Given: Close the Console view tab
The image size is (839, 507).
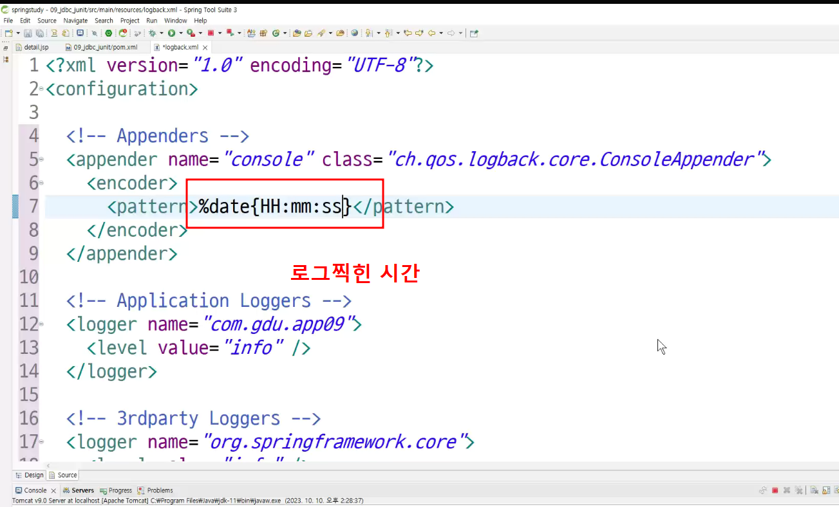Looking at the screenshot, I should click(x=53, y=490).
